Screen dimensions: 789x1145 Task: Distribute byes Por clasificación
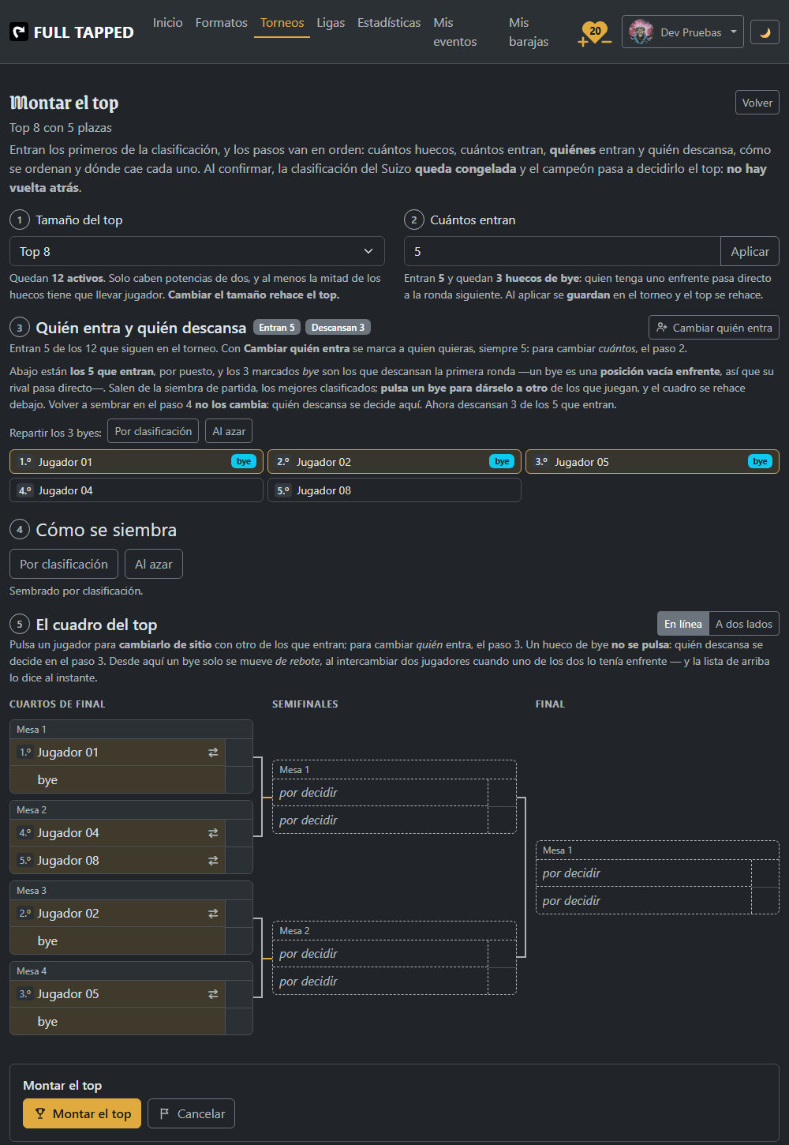pyautogui.click(x=153, y=431)
